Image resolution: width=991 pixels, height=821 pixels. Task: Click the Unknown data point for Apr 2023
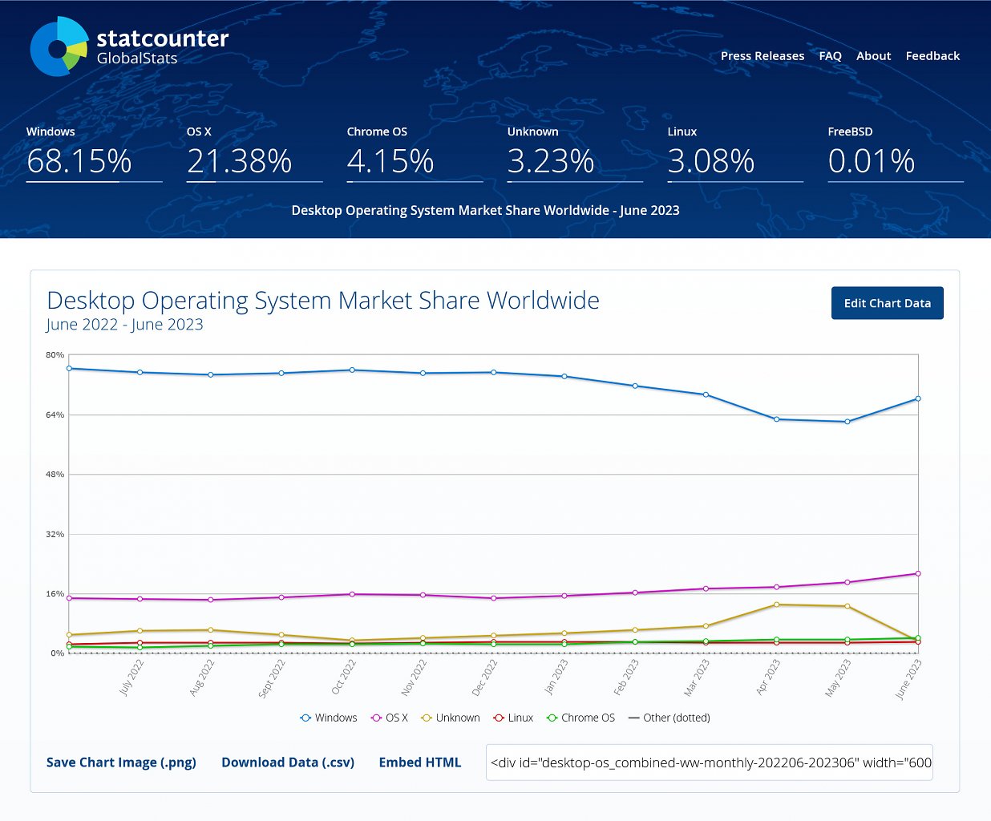click(x=776, y=605)
